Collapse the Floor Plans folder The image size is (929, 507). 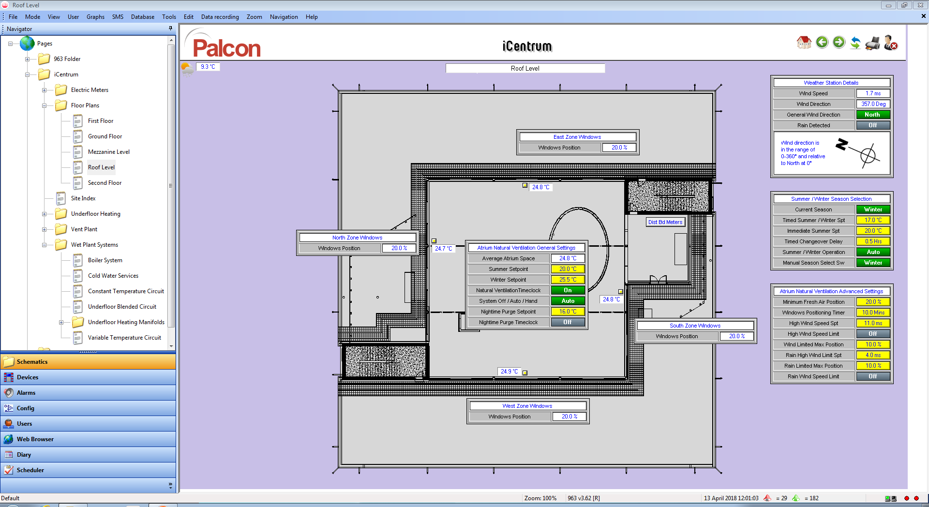(45, 105)
